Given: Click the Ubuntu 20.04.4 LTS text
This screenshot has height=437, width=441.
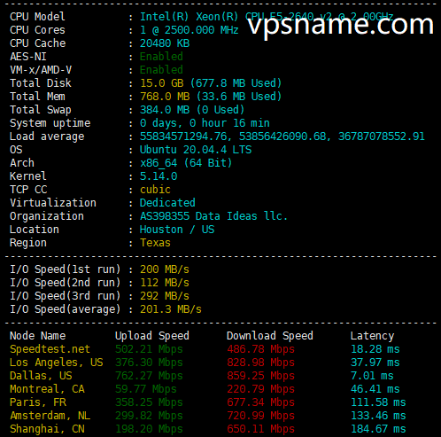Looking at the screenshot, I should (196, 150).
